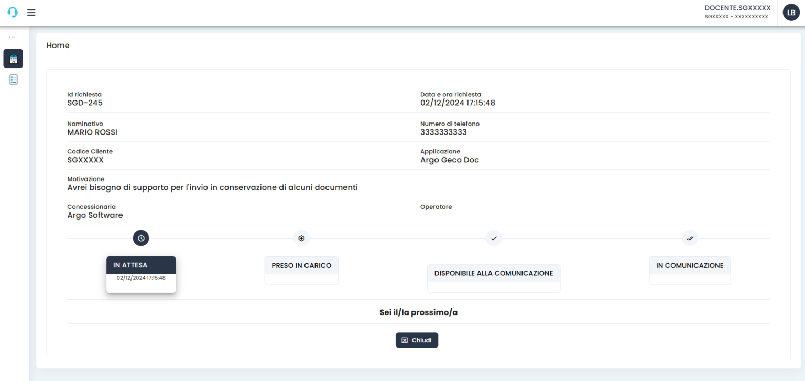Open the requests list via the checklist sidebar icon

(x=13, y=79)
